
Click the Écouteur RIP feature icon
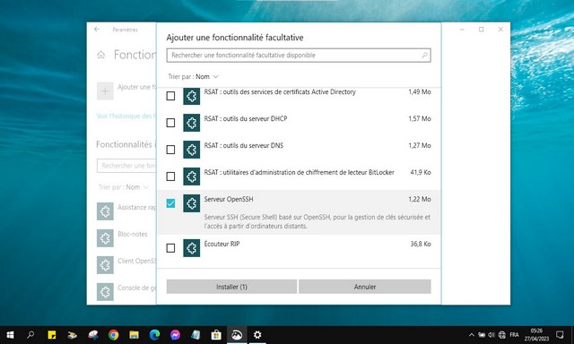tap(191, 248)
